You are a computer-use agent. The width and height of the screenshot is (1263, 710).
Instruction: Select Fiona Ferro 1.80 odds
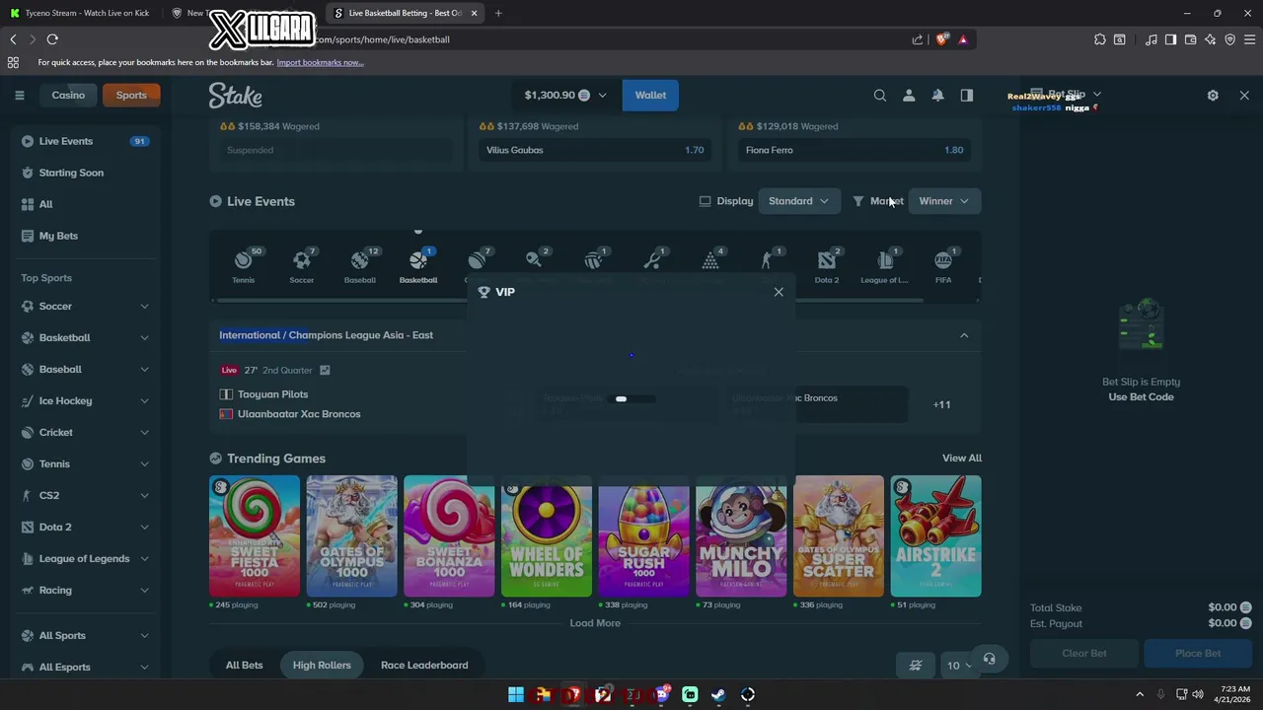[x=854, y=150]
